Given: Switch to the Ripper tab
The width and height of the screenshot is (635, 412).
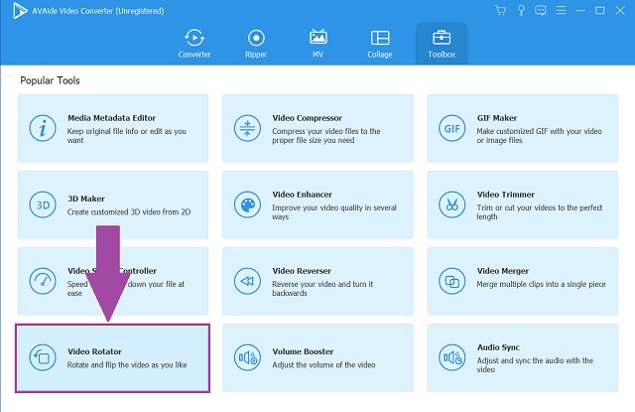Looking at the screenshot, I should pos(256,44).
